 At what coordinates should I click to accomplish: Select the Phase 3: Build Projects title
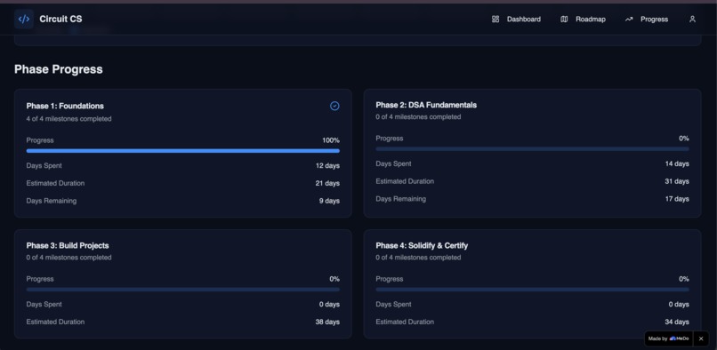pyautogui.click(x=68, y=246)
